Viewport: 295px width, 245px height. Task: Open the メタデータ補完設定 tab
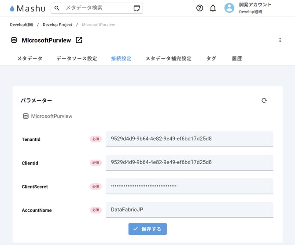pyautogui.click(x=168, y=59)
